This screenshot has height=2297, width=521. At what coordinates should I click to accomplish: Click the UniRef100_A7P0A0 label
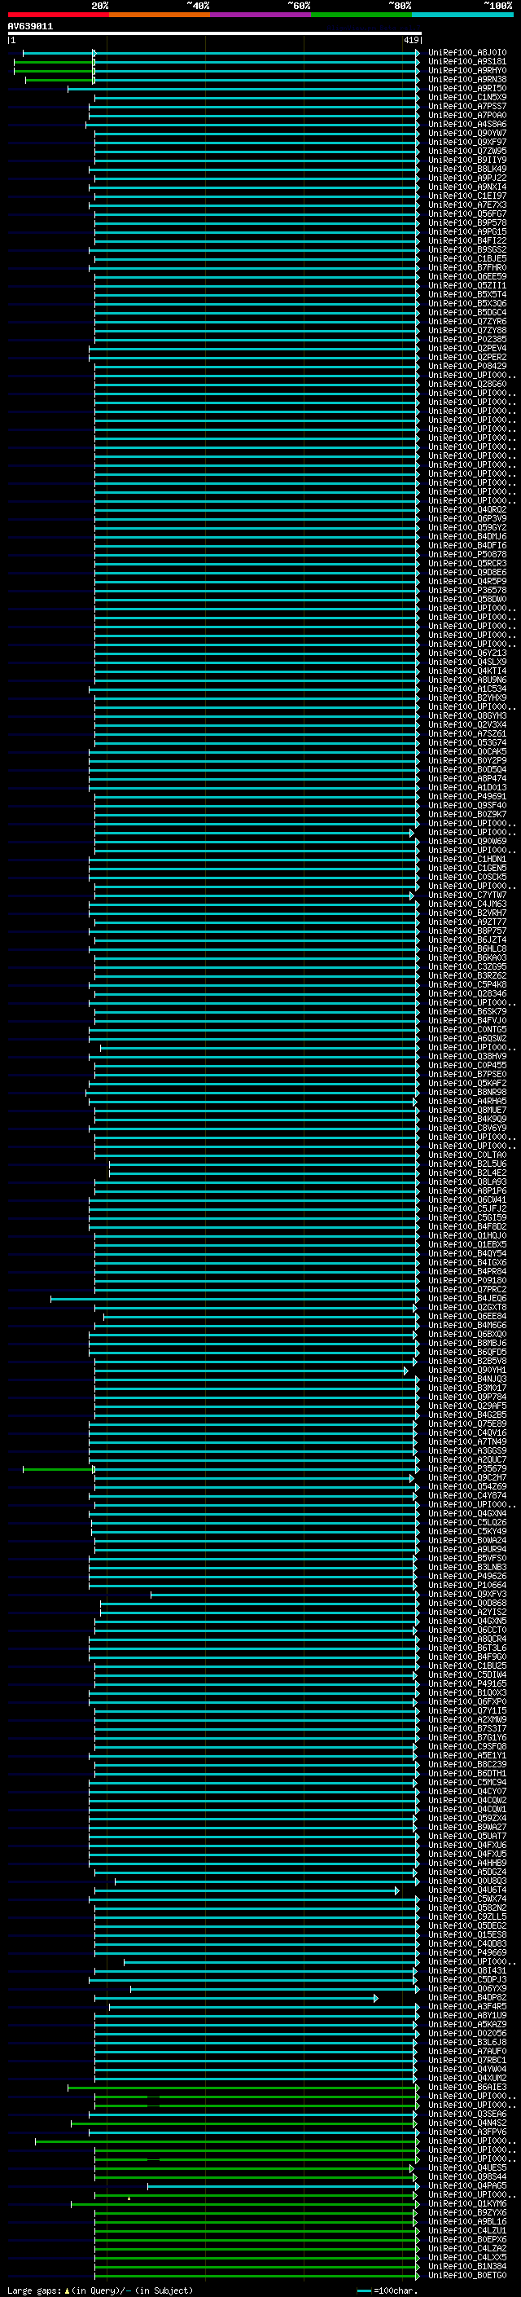point(467,115)
